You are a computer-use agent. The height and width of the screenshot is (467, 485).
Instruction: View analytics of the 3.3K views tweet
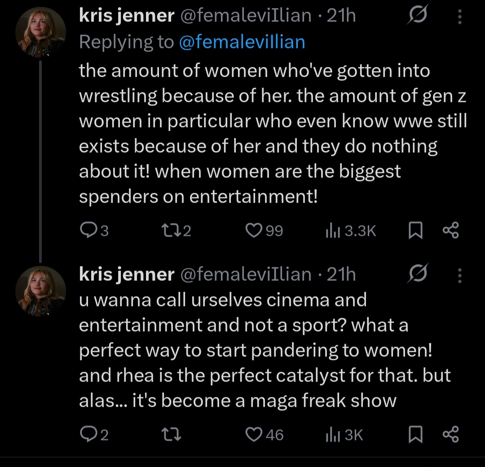[331, 231]
